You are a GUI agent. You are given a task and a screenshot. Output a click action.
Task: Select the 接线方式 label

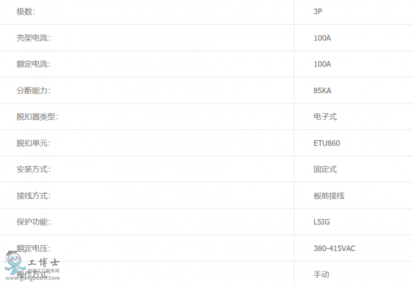(33, 196)
